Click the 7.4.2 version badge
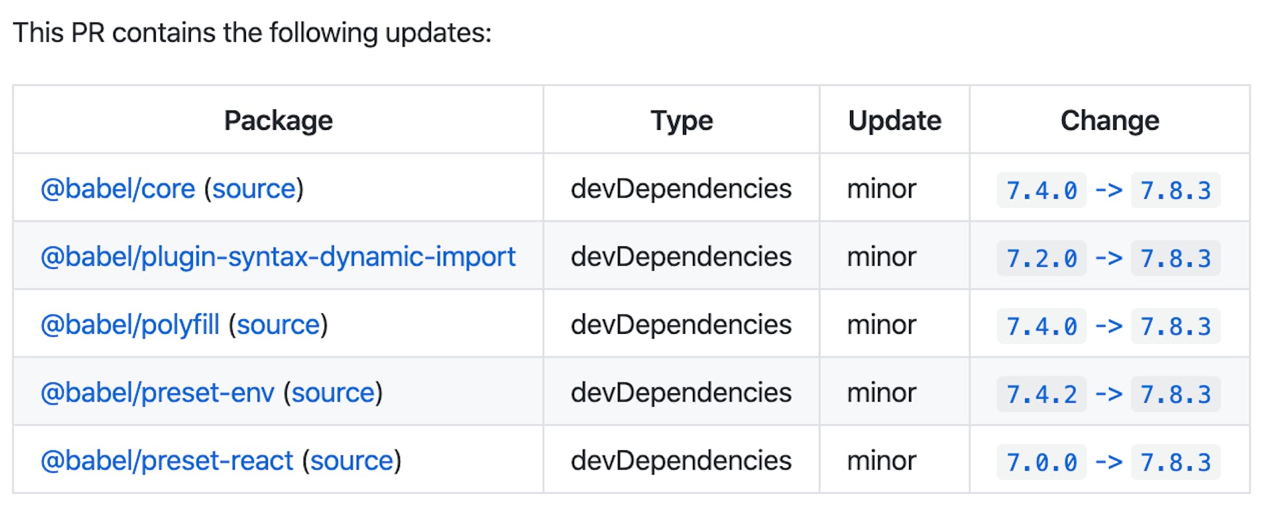 (x=1041, y=394)
